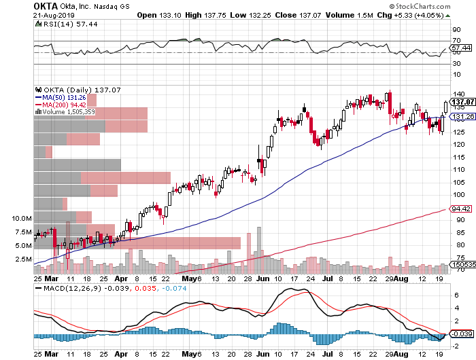Click the 'Volume 1,505,359' legend text
This screenshot has height=360, width=476.
coord(69,112)
